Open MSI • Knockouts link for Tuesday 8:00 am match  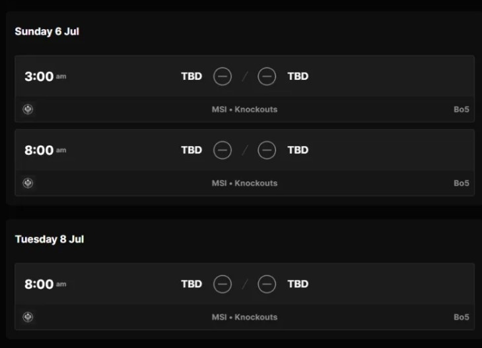(244, 317)
